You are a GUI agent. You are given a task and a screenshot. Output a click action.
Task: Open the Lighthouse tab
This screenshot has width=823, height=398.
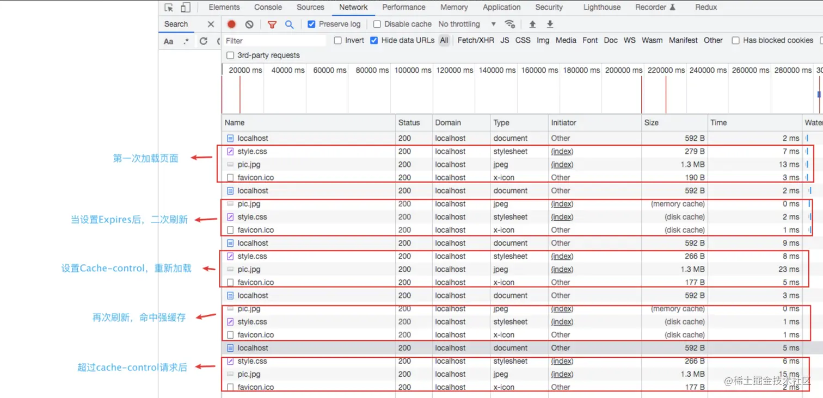(x=601, y=7)
